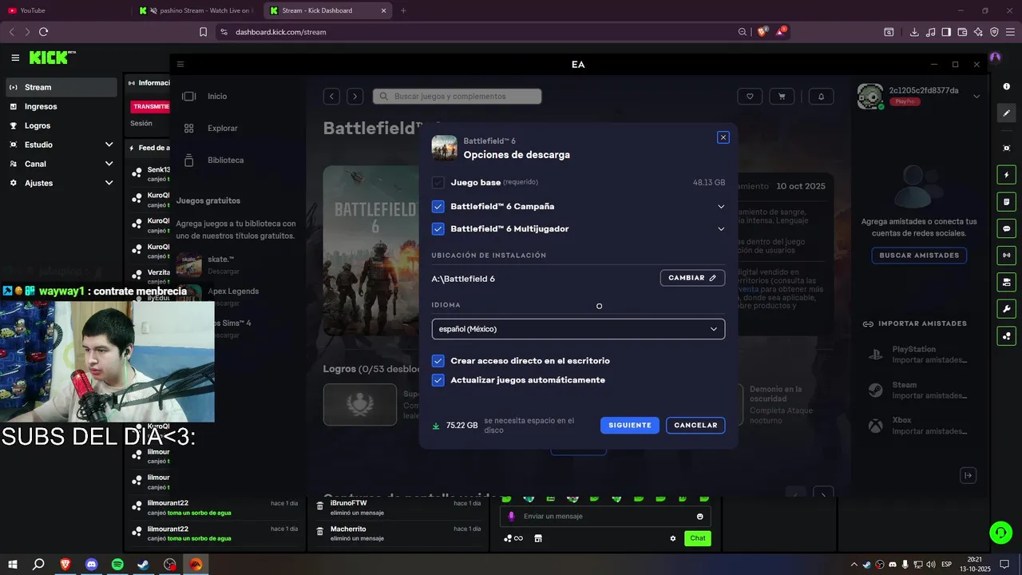Navigate forward in the EA app

[355, 96]
